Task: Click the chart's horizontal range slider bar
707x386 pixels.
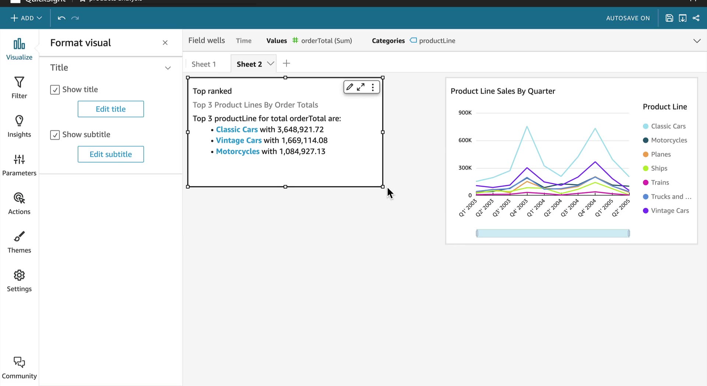Action: click(553, 233)
